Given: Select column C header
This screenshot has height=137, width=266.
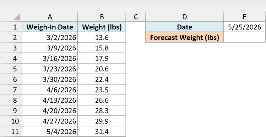Looking at the screenshot, I should click(136, 17).
